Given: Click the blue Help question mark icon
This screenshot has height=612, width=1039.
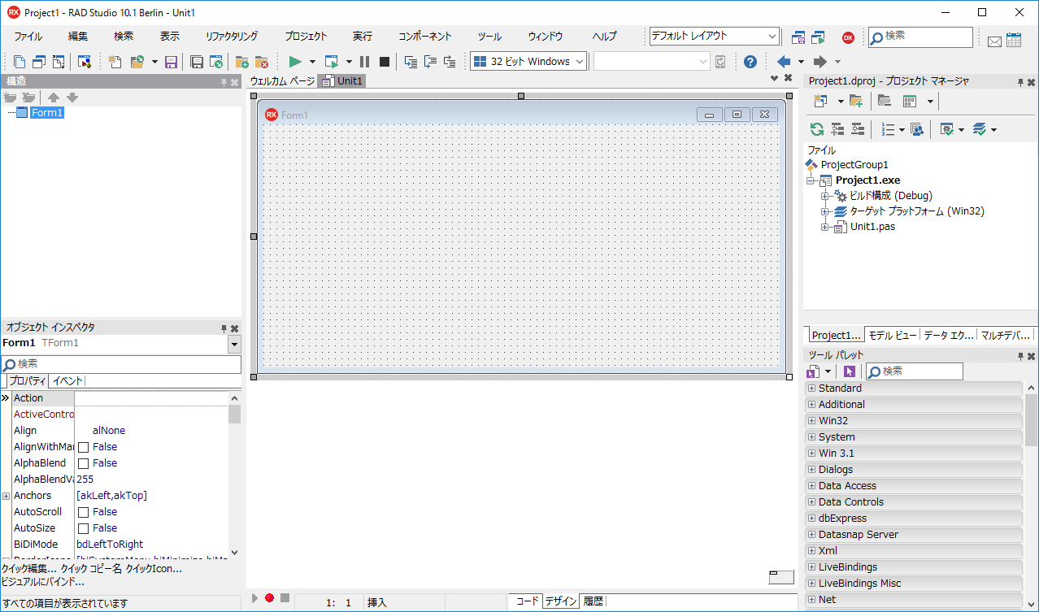Looking at the screenshot, I should [x=750, y=62].
